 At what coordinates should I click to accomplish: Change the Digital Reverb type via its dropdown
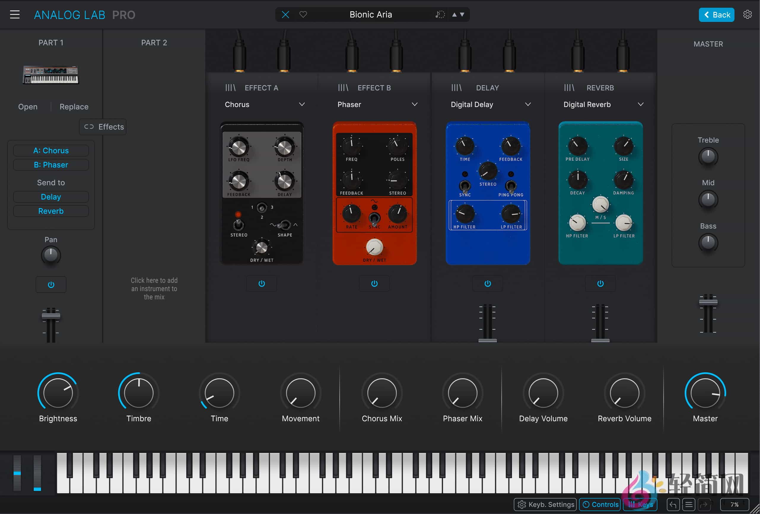[641, 104]
